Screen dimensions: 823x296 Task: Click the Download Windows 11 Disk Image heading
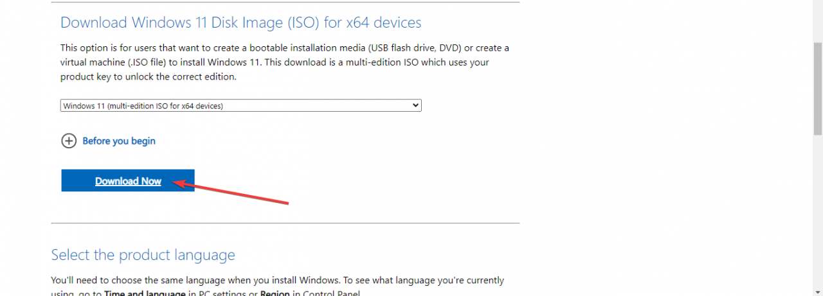coord(240,23)
